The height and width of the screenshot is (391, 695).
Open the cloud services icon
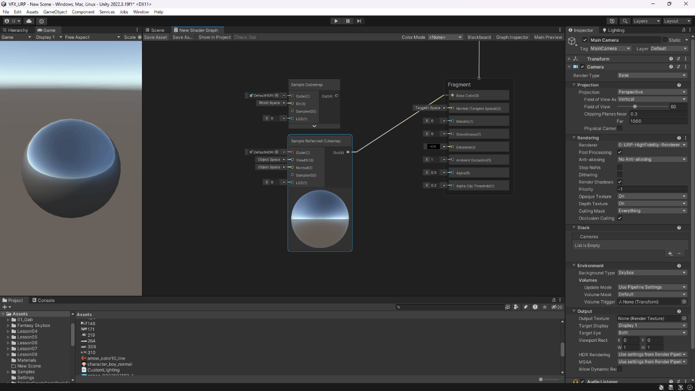click(29, 21)
